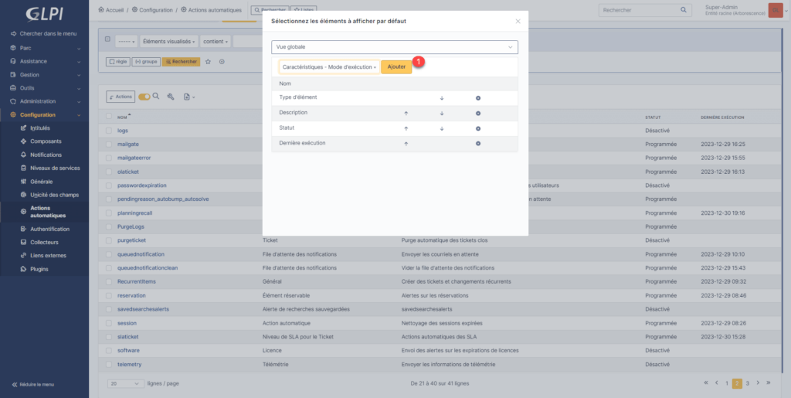Click the Ajouter button

tap(396, 67)
